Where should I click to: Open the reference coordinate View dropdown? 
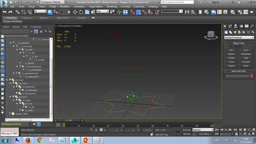click(102, 11)
